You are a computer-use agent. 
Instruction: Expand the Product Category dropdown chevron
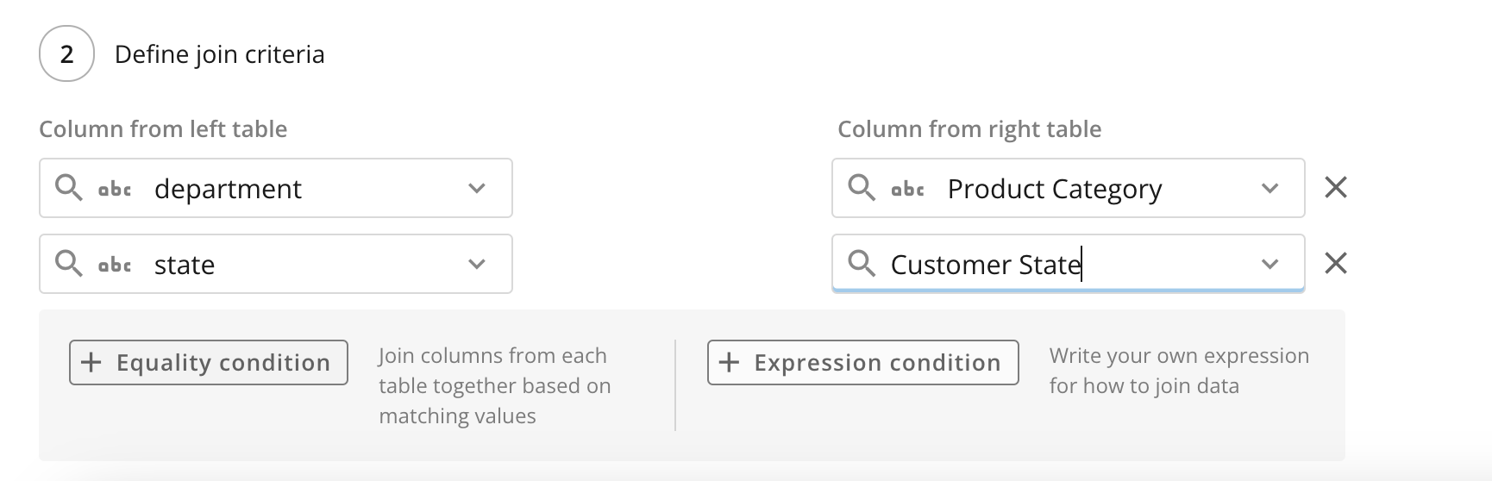tap(1269, 188)
